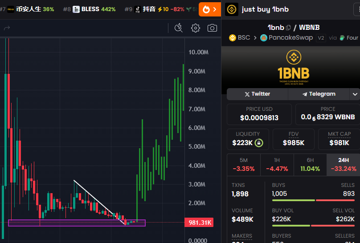The width and height of the screenshot is (360, 243).
Task: Click the 'just buy 1bnb' title
Action: [x=265, y=9]
